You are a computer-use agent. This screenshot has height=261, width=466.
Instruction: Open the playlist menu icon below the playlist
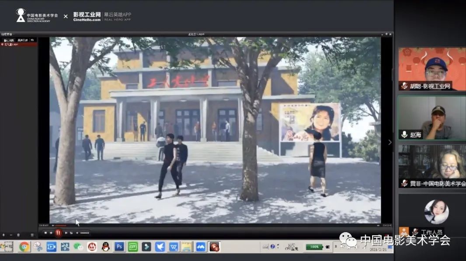coord(32,235)
